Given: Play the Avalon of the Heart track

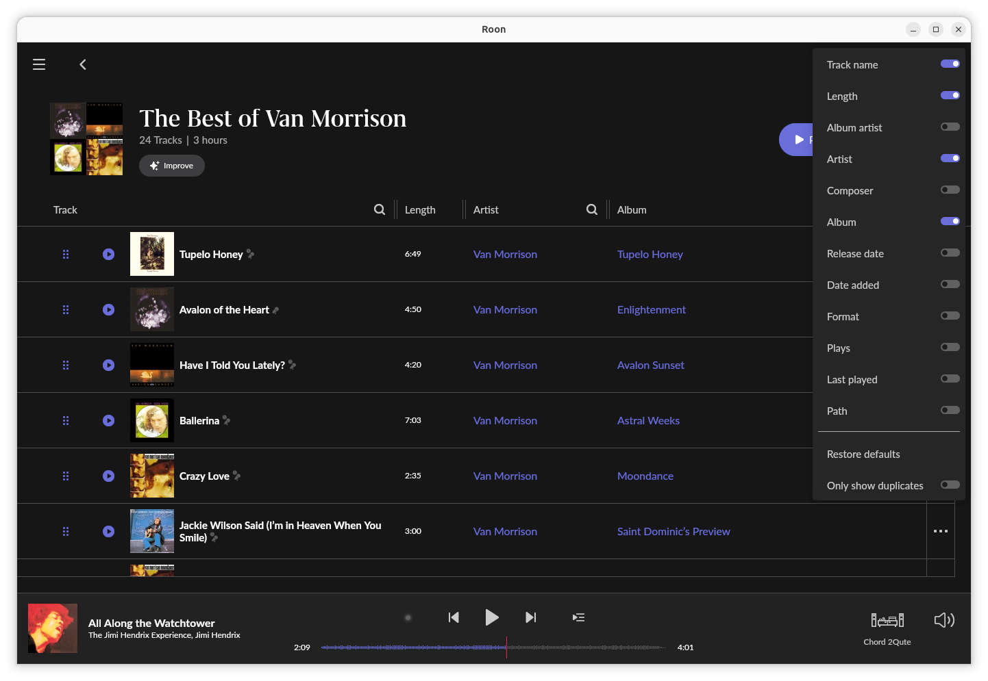Looking at the screenshot, I should click(x=109, y=309).
